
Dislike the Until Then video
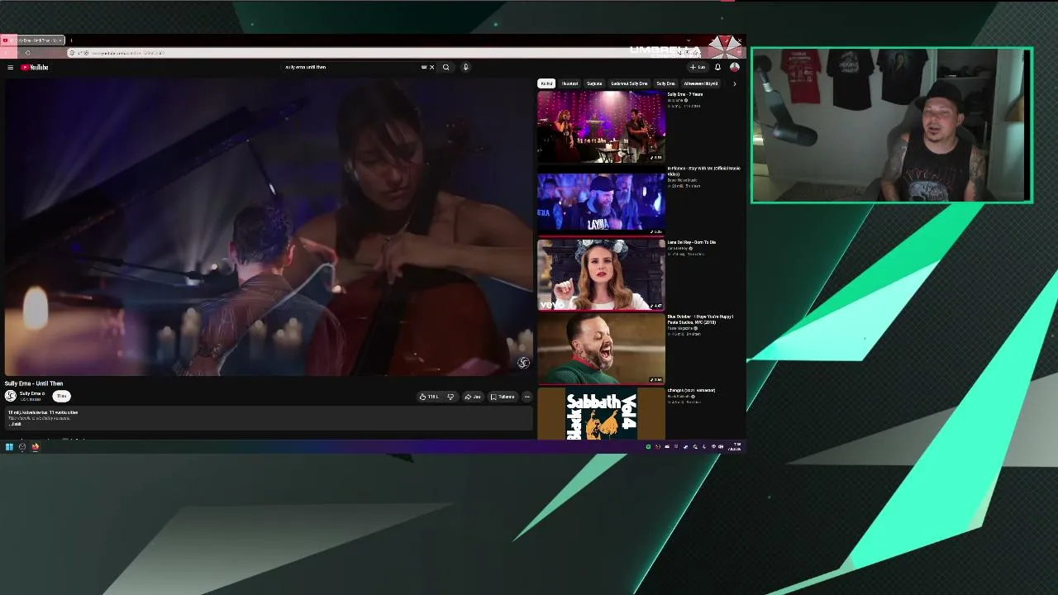[x=450, y=397]
